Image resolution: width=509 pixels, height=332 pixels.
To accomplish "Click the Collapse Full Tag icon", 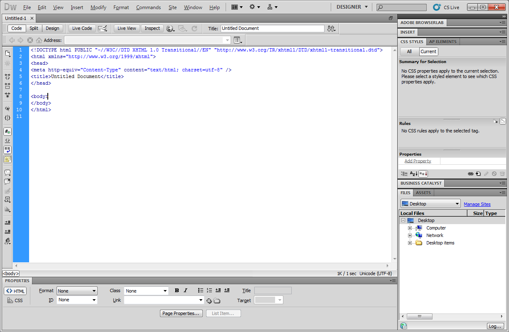I will click(x=7, y=77).
